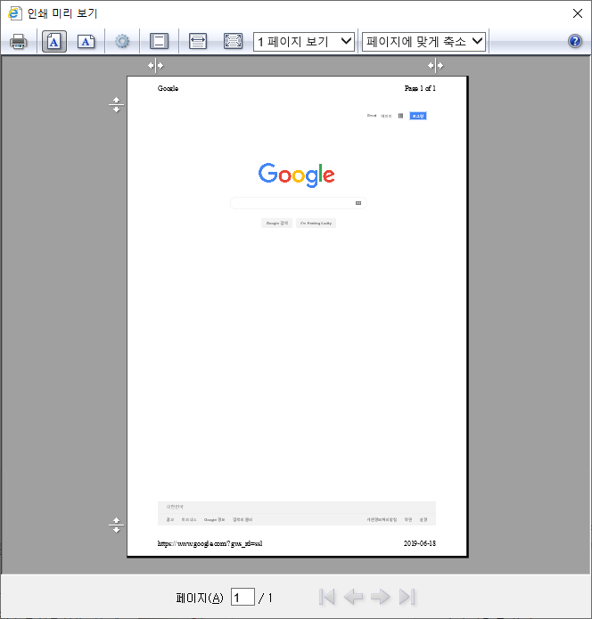Click the 2019-06-18 footer date text
Viewport: 592px width, 619px height.
click(x=420, y=543)
